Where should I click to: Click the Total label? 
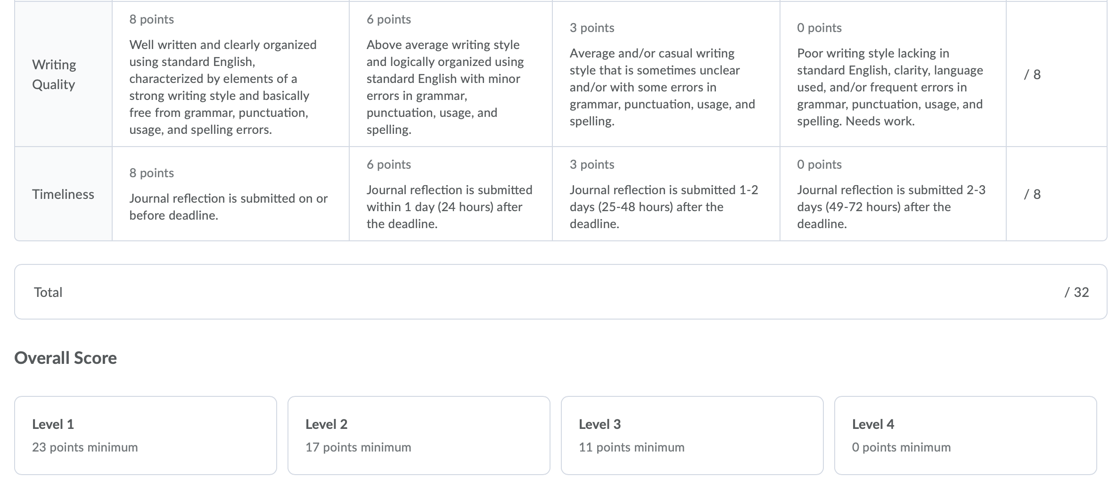click(48, 292)
